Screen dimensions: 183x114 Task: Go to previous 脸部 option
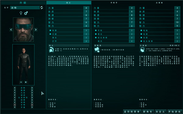point(15,90)
